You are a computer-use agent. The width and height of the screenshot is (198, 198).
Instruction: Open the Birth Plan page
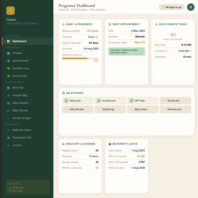click(x=28, y=88)
